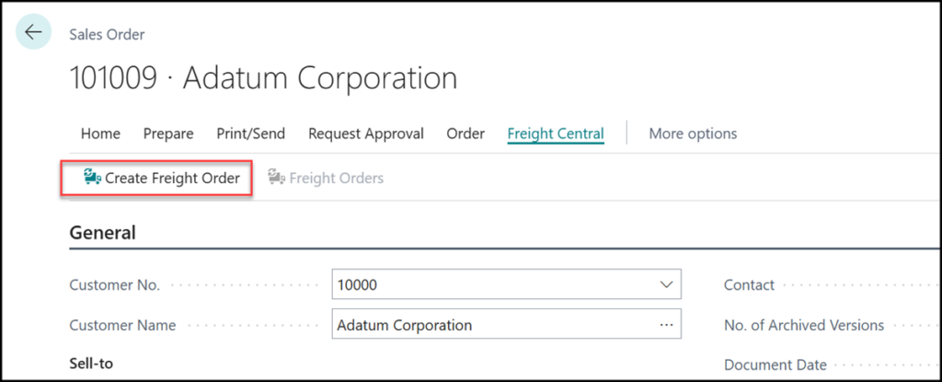The height and width of the screenshot is (382, 942).
Task: Click the Sales Order page caption
Action: click(108, 35)
